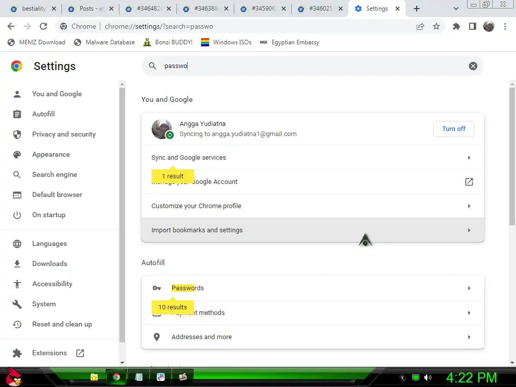Open profile avatar in Chrome toolbar
Screen dimensions: 516x387
tap(489, 26)
